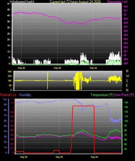Screen dimensions: 135x161
Task: Select the Day 24 marker on wind chart
Action: [93, 68]
